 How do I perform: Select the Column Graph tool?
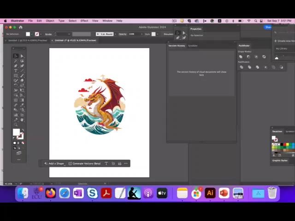pyautogui.click(x=16, y=115)
